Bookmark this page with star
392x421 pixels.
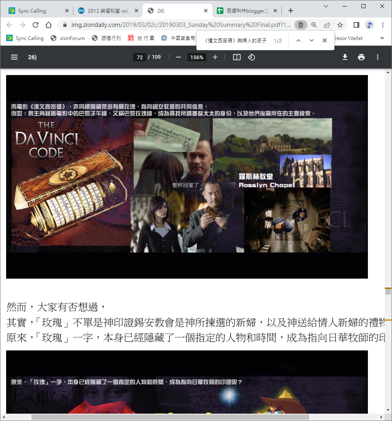pos(340,25)
